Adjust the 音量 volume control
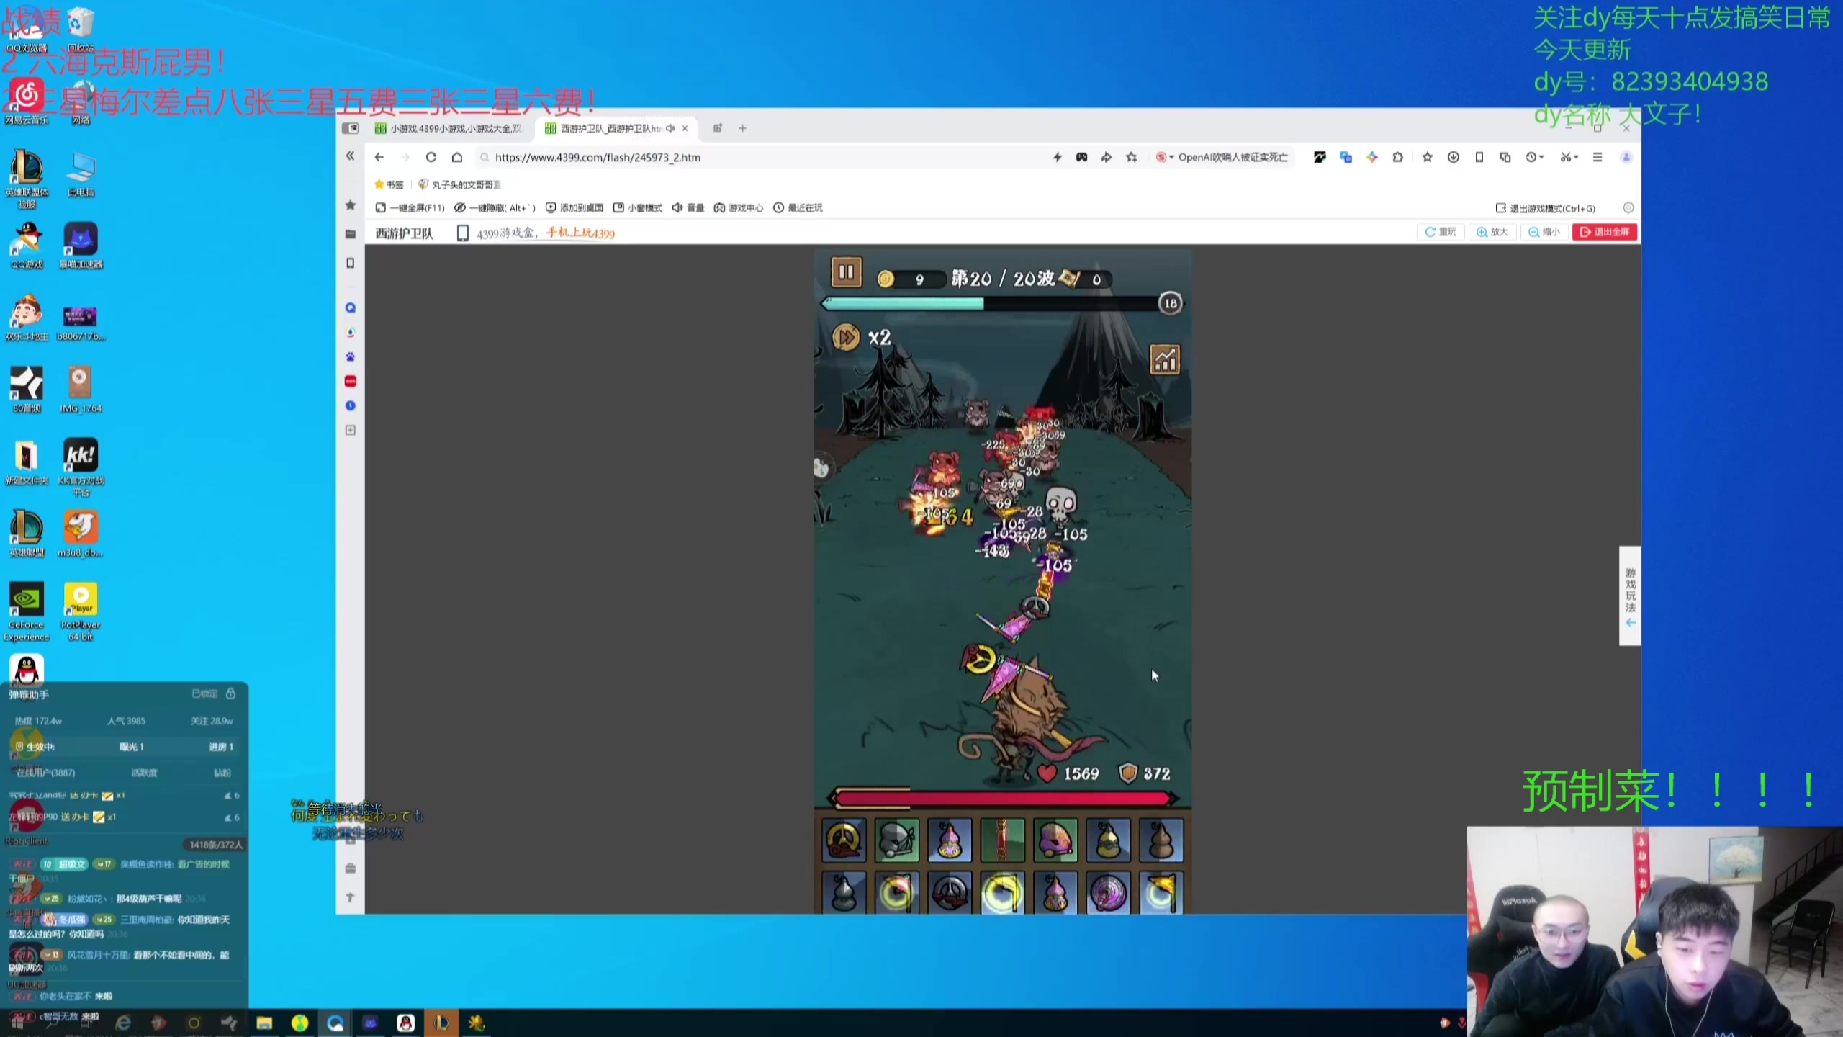The width and height of the screenshot is (1843, 1037). [x=688, y=207]
